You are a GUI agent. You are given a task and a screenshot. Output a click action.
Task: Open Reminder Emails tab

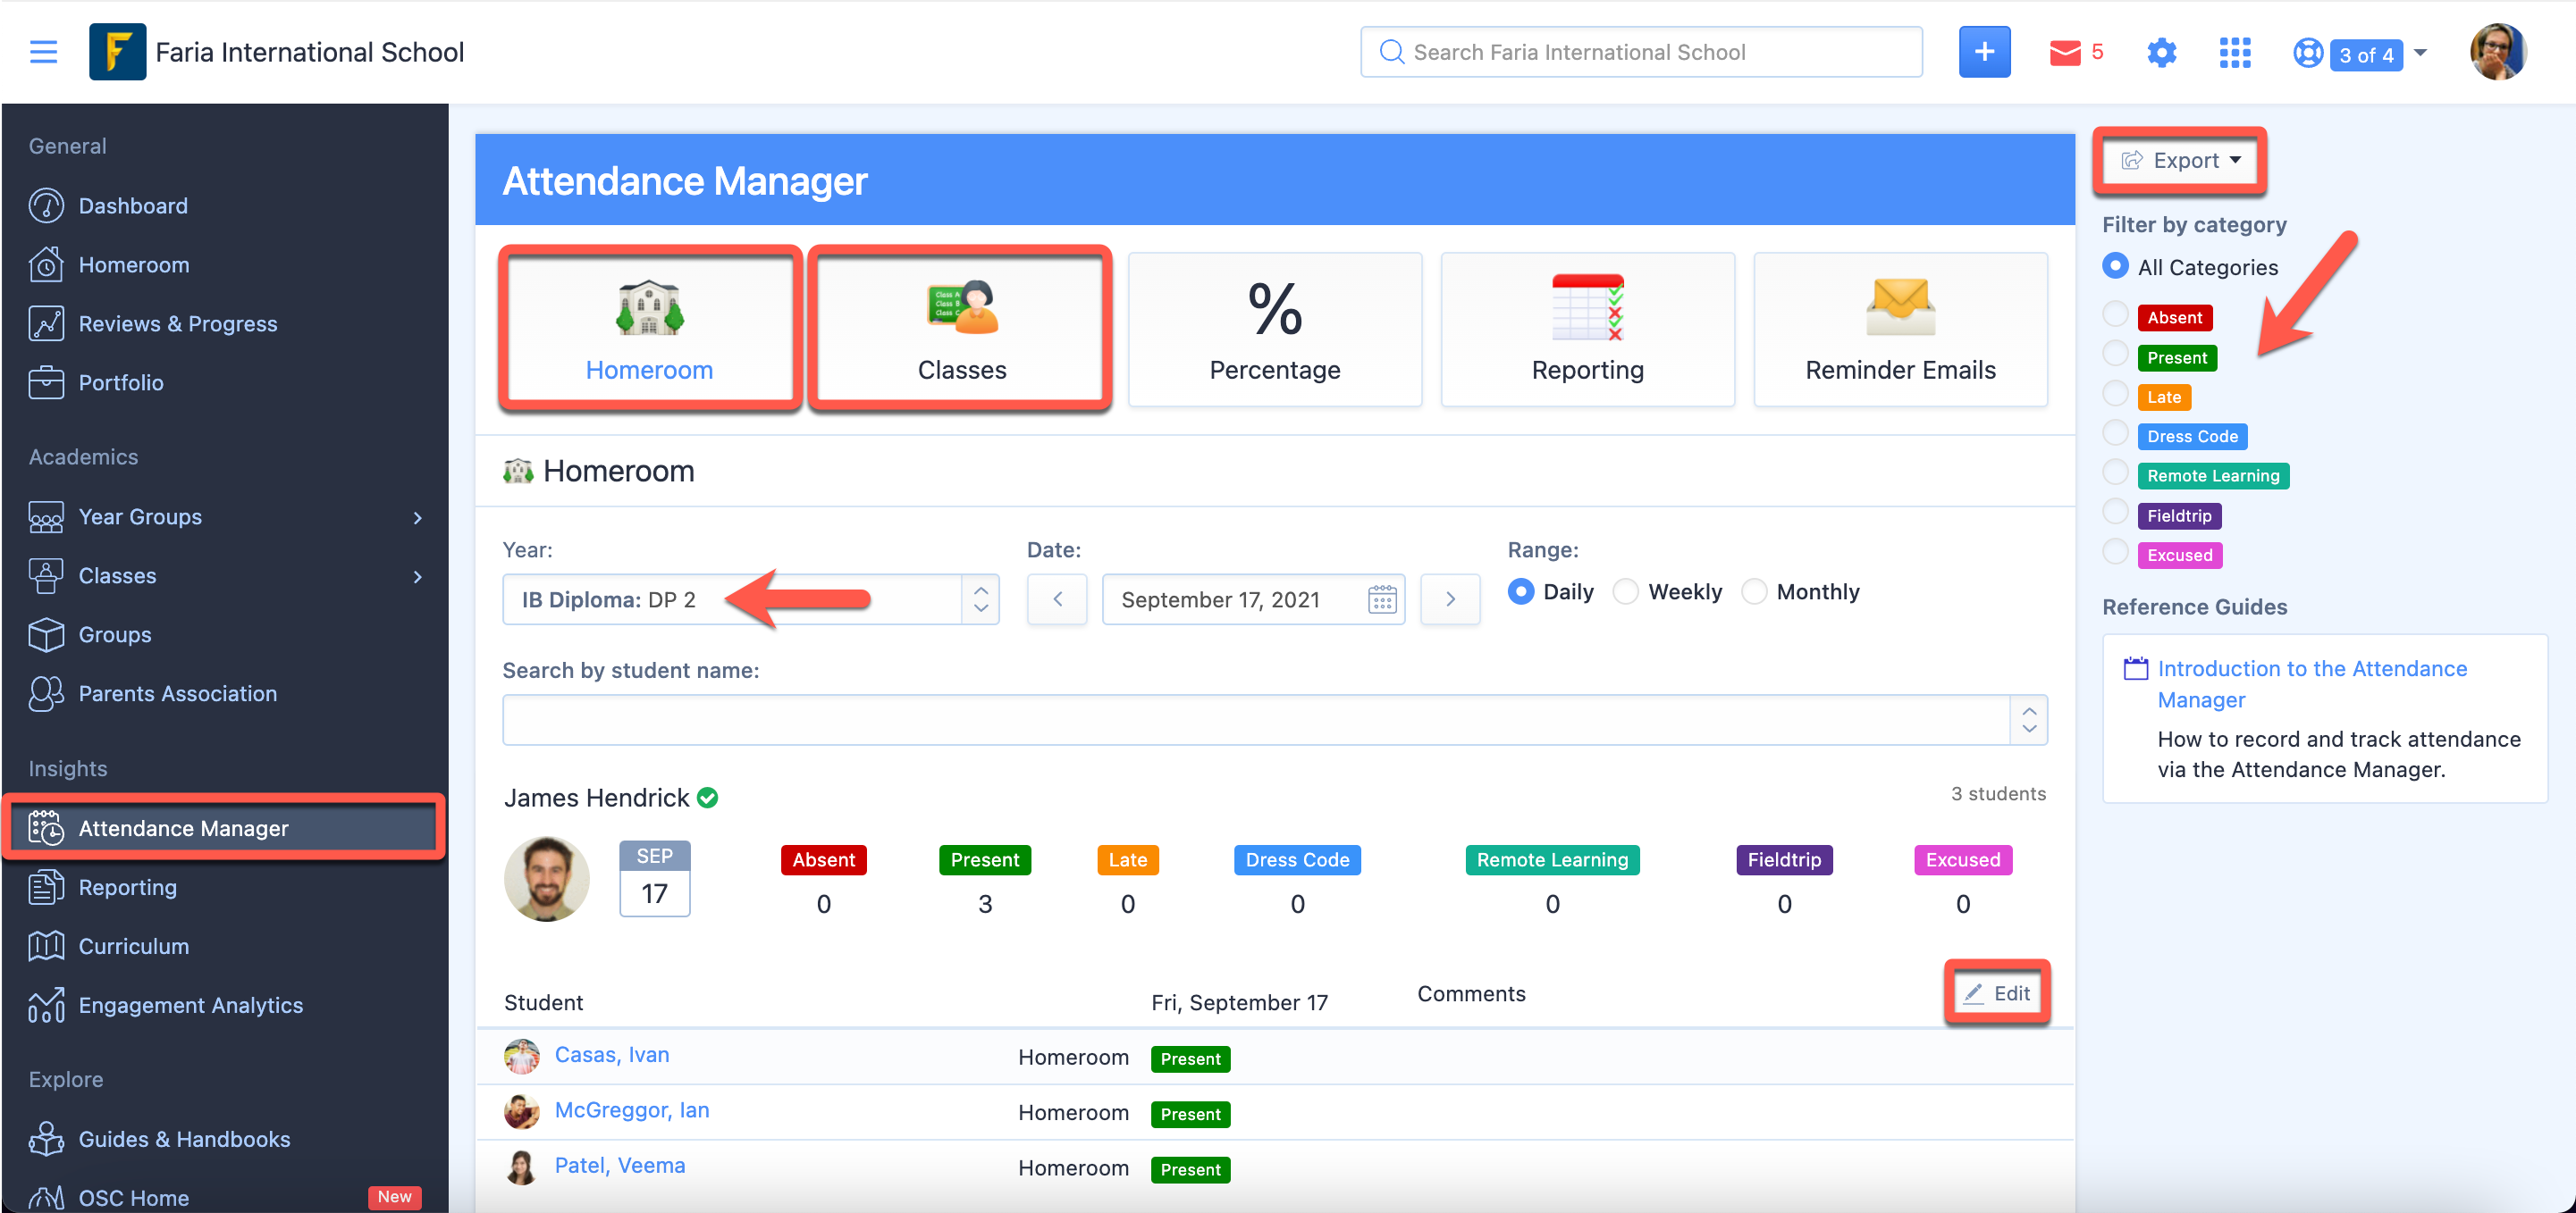pyautogui.click(x=1899, y=330)
